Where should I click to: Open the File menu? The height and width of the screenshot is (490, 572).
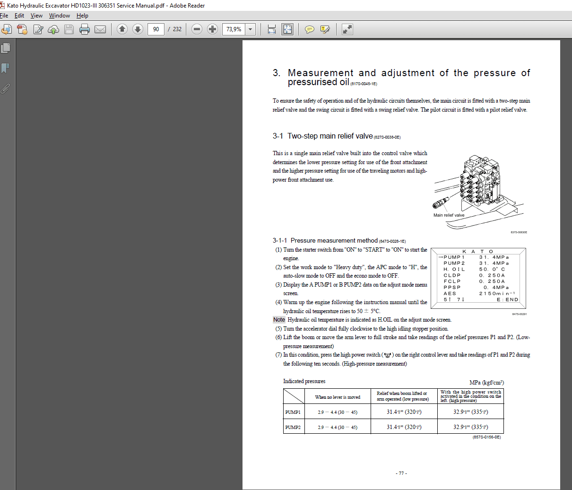(x=4, y=15)
